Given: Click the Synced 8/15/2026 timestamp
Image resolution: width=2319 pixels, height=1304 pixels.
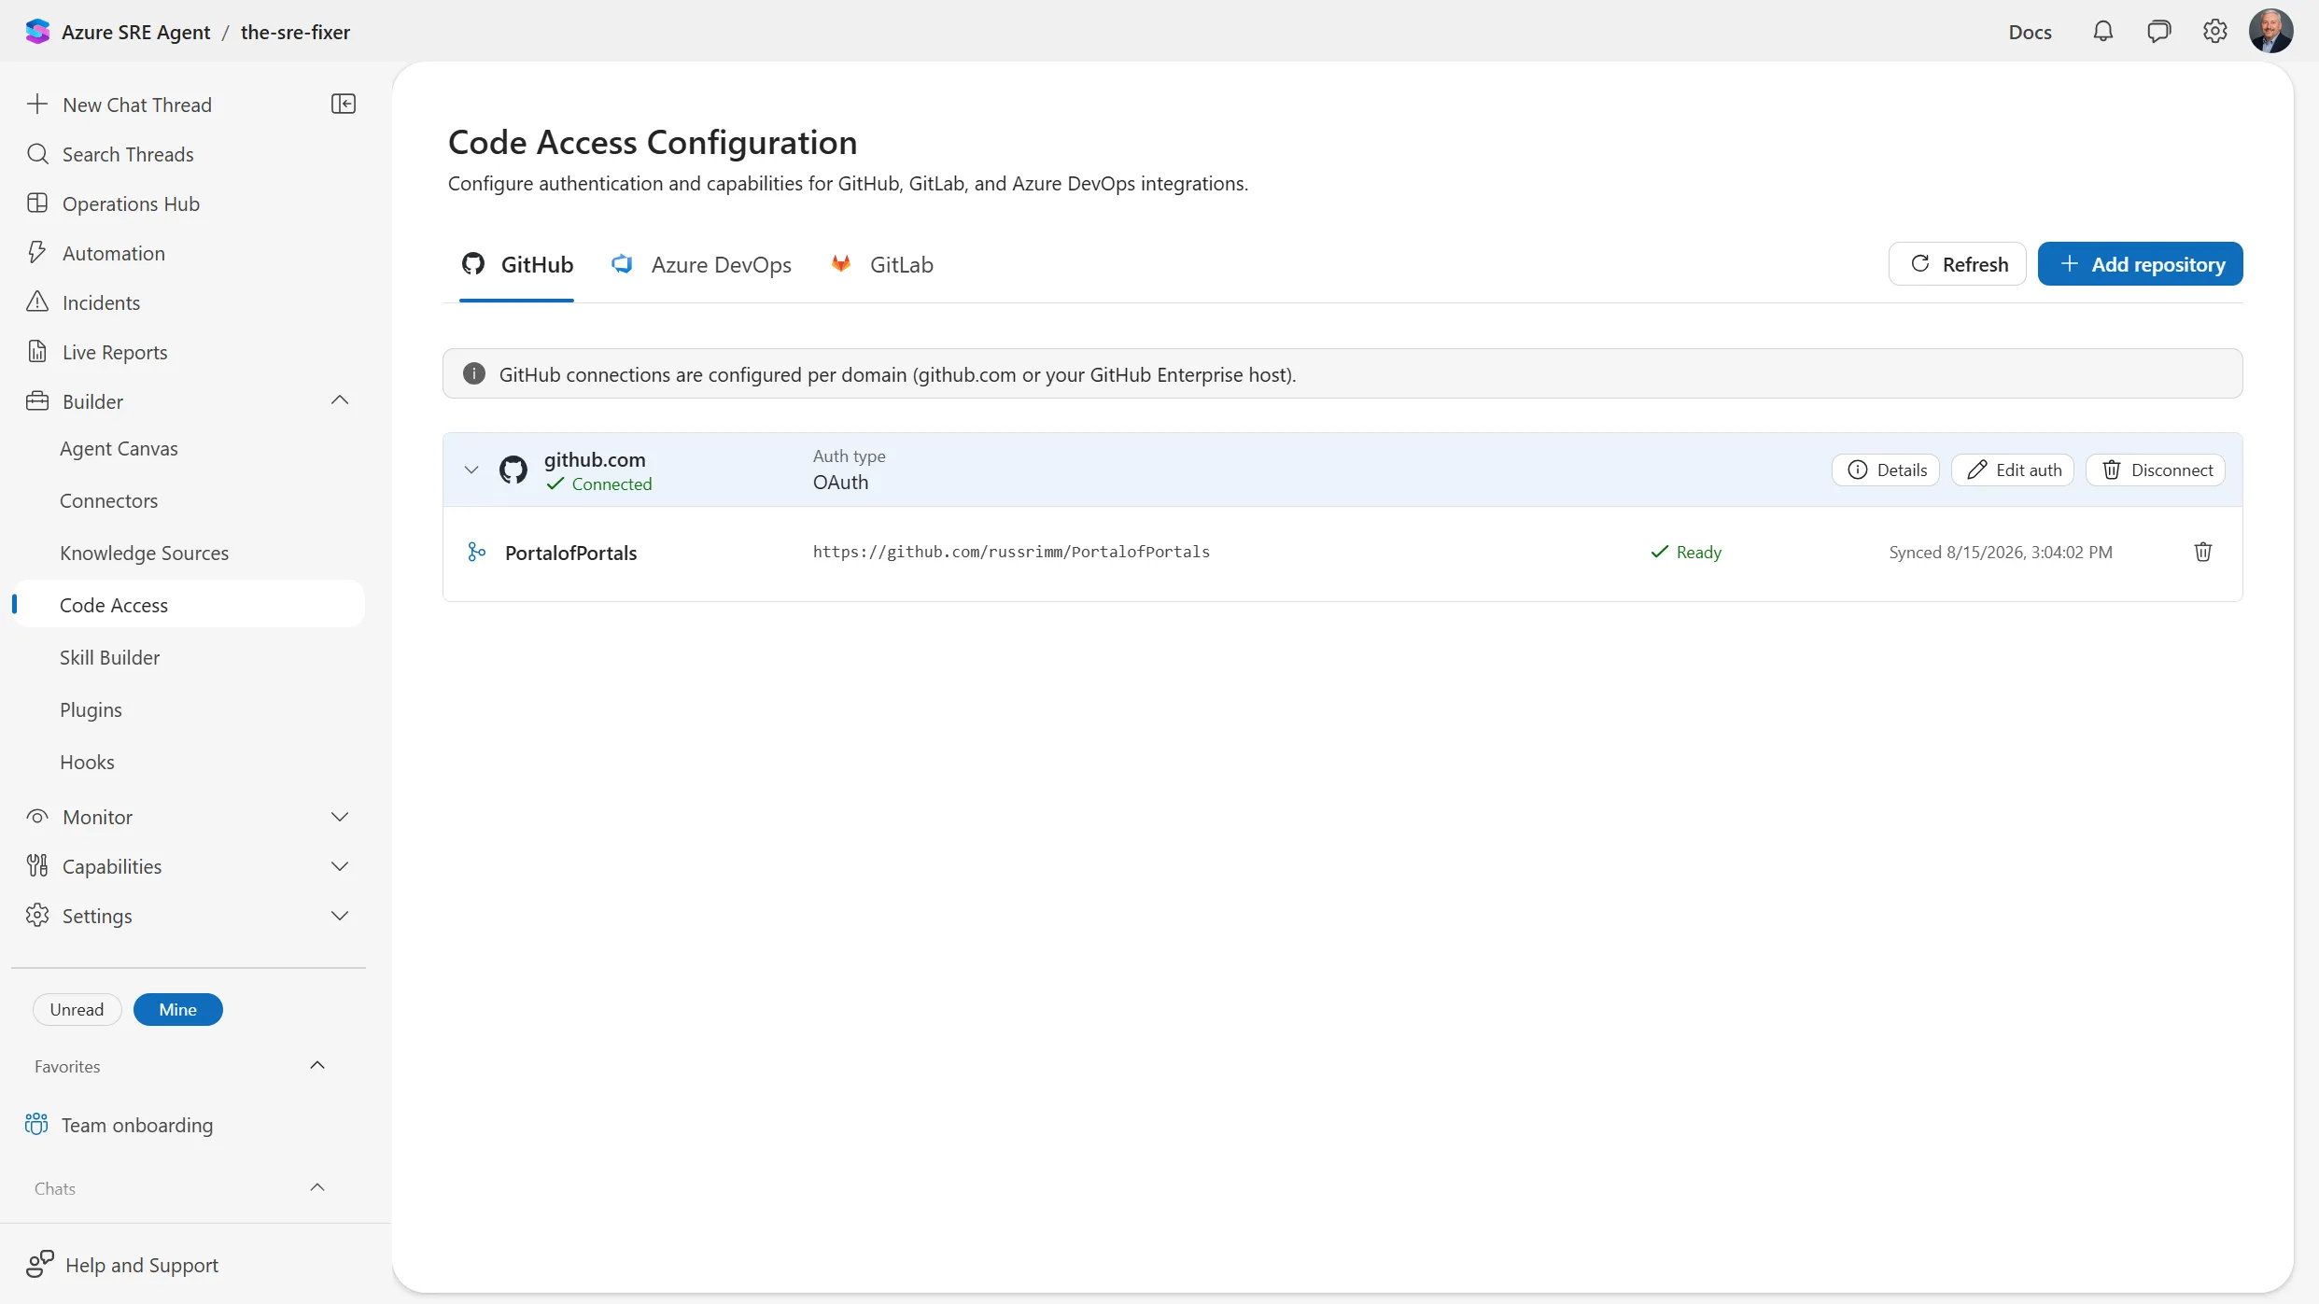Looking at the screenshot, I should click(x=2001, y=552).
